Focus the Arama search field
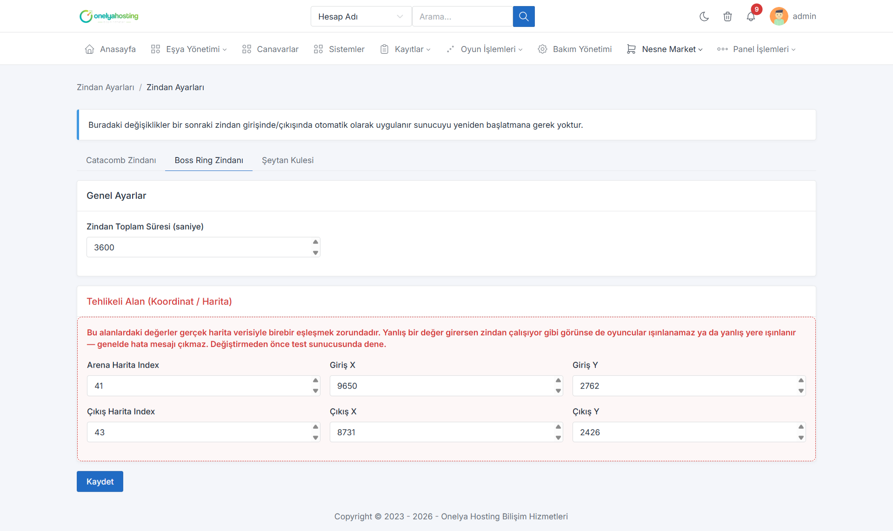Viewport: 893px width, 531px height. coord(462,16)
